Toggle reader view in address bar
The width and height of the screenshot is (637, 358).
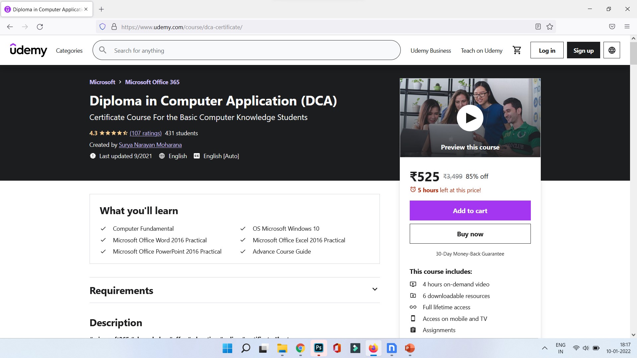coord(538,27)
